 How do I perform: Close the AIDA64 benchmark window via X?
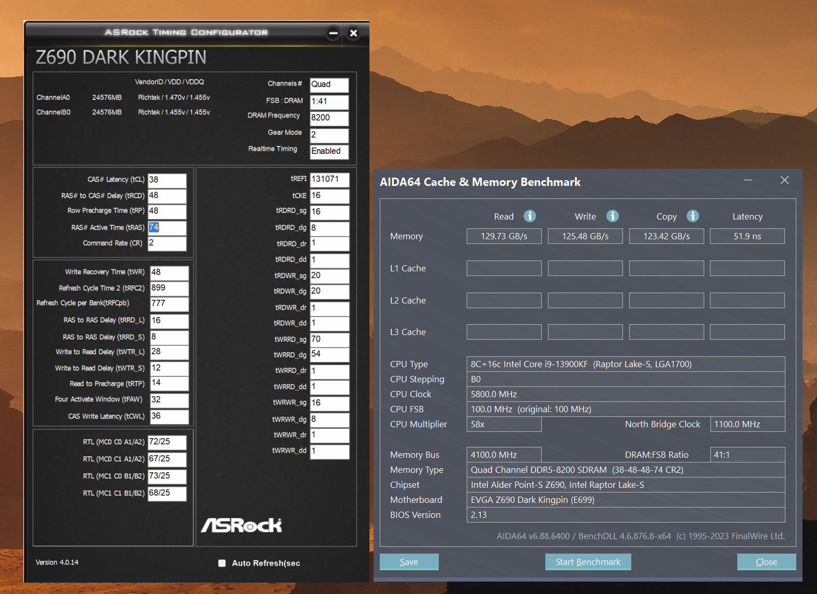784,180
